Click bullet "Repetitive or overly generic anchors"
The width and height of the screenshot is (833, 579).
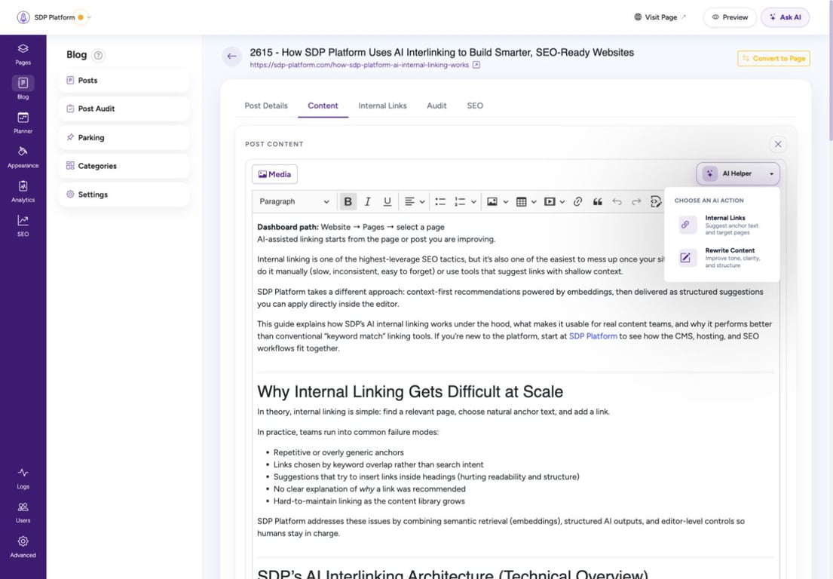click(338, 452)
